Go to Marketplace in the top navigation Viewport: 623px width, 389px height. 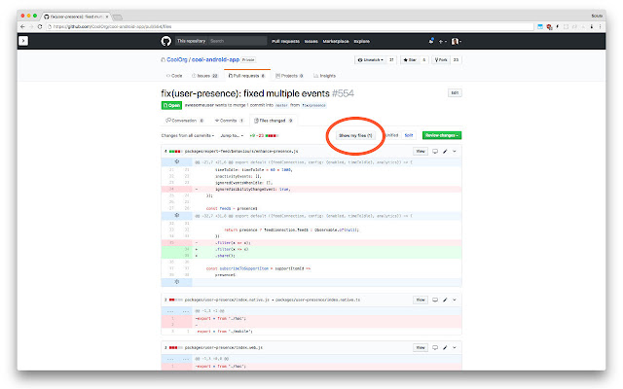coord(336,41)
